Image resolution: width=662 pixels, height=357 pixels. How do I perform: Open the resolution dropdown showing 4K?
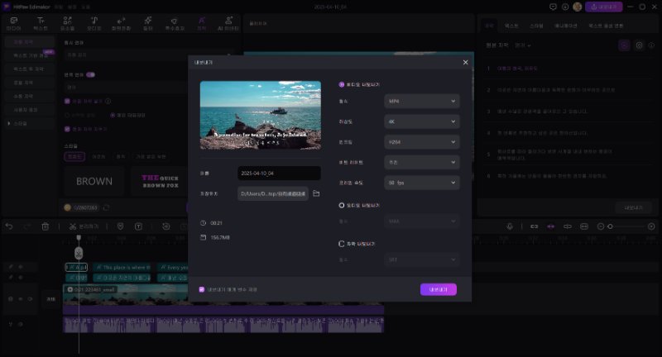point(422,121)
